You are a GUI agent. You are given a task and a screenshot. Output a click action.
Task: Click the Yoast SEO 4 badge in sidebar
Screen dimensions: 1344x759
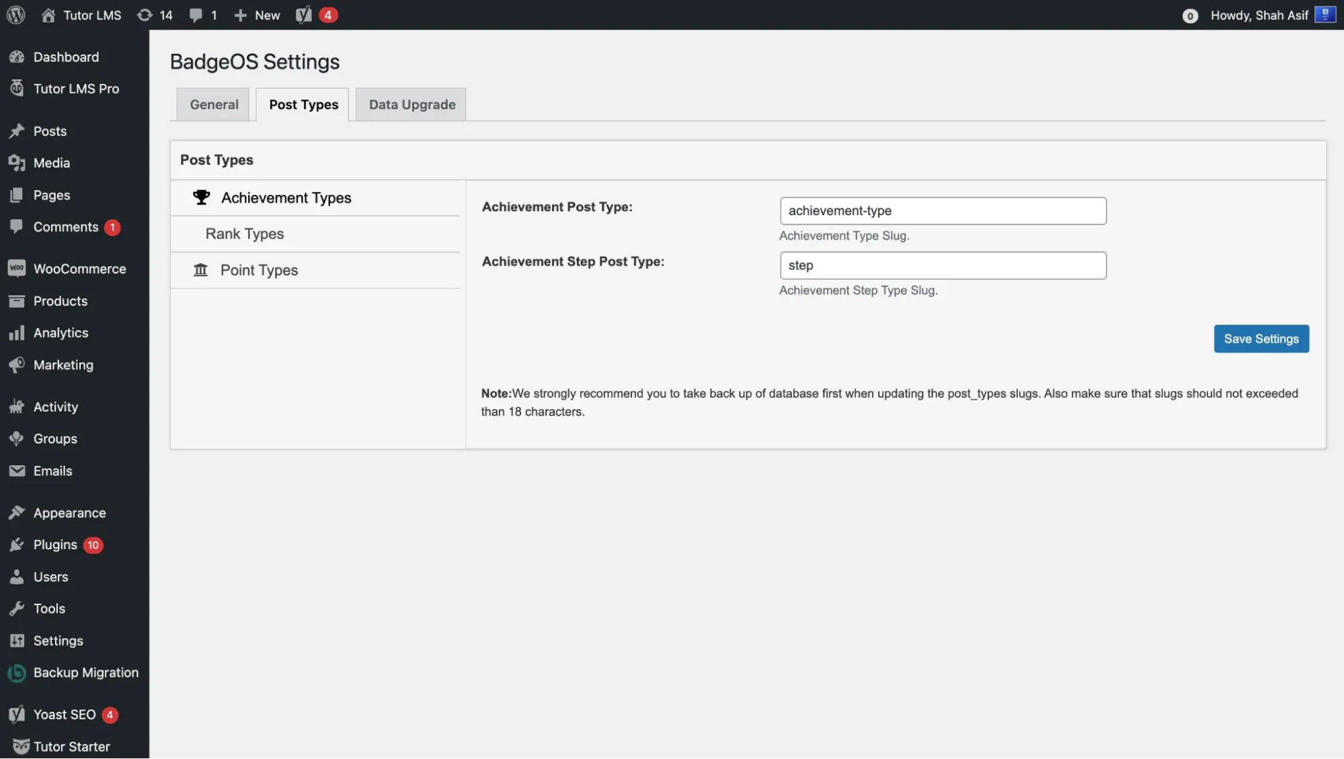[x=110, y=715]
